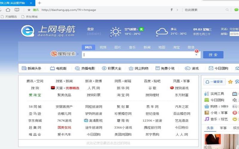Open the 网易·邮箱 link
This screenshot has height=149, width=239.
123,81
